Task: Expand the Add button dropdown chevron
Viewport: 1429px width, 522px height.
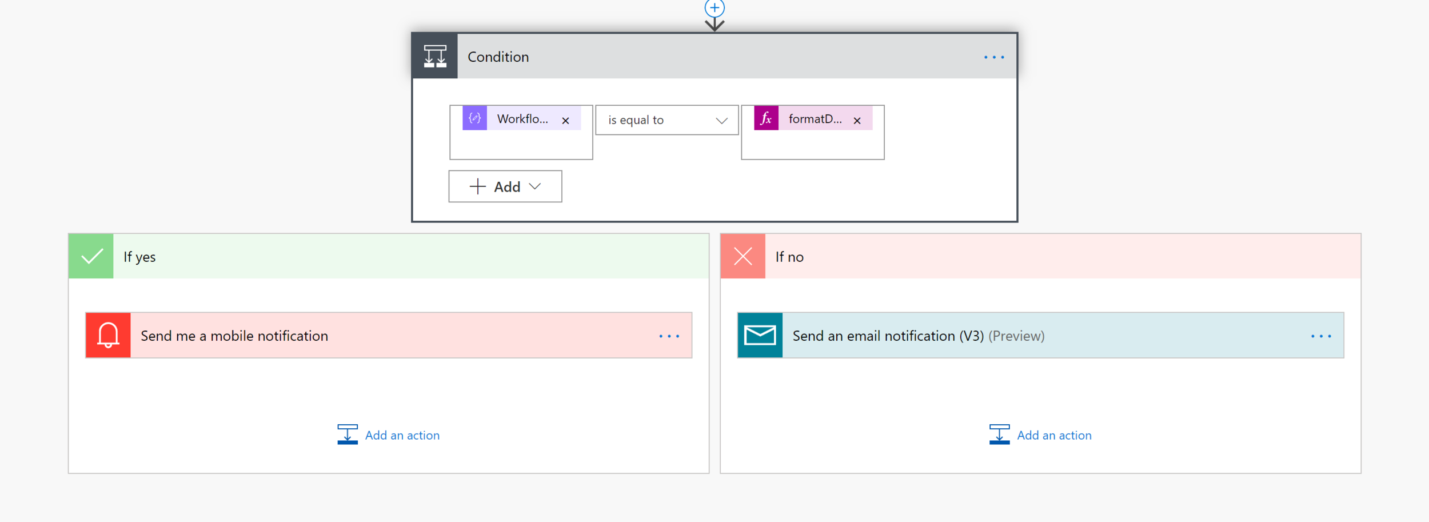Action: tap(536, 186)
